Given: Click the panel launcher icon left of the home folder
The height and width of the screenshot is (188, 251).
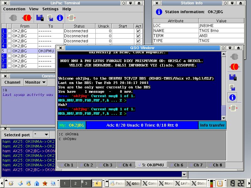Looking at the screenshot, I should [x=29, y=183].
